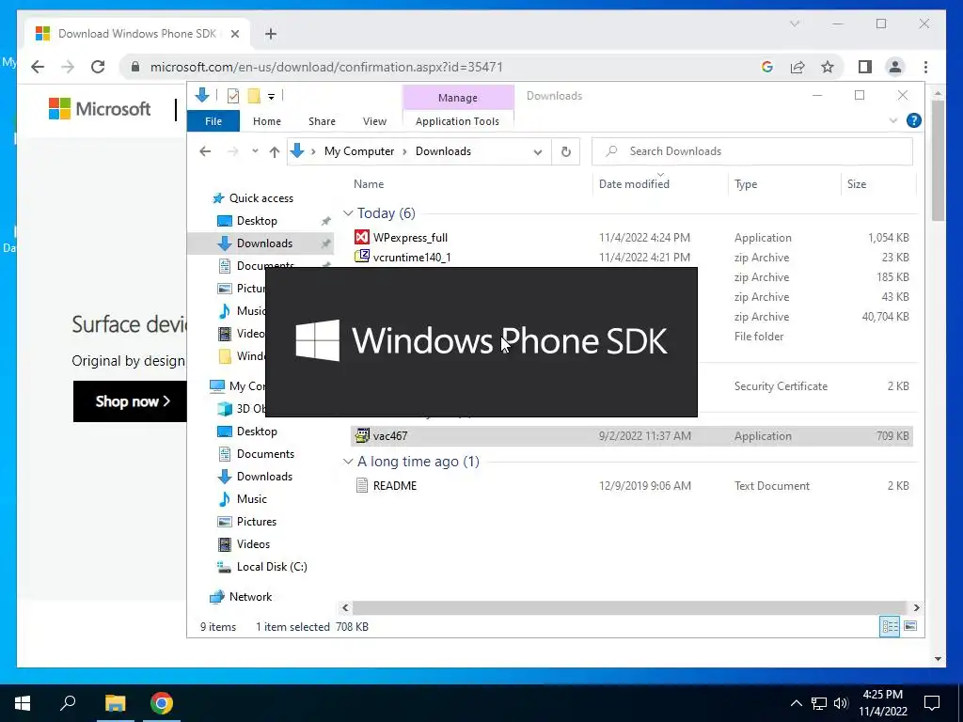Close the Download Windows Phone SDK tab
Image resolution: width=963 pixels, height=722 pixels.
(234, 34)
